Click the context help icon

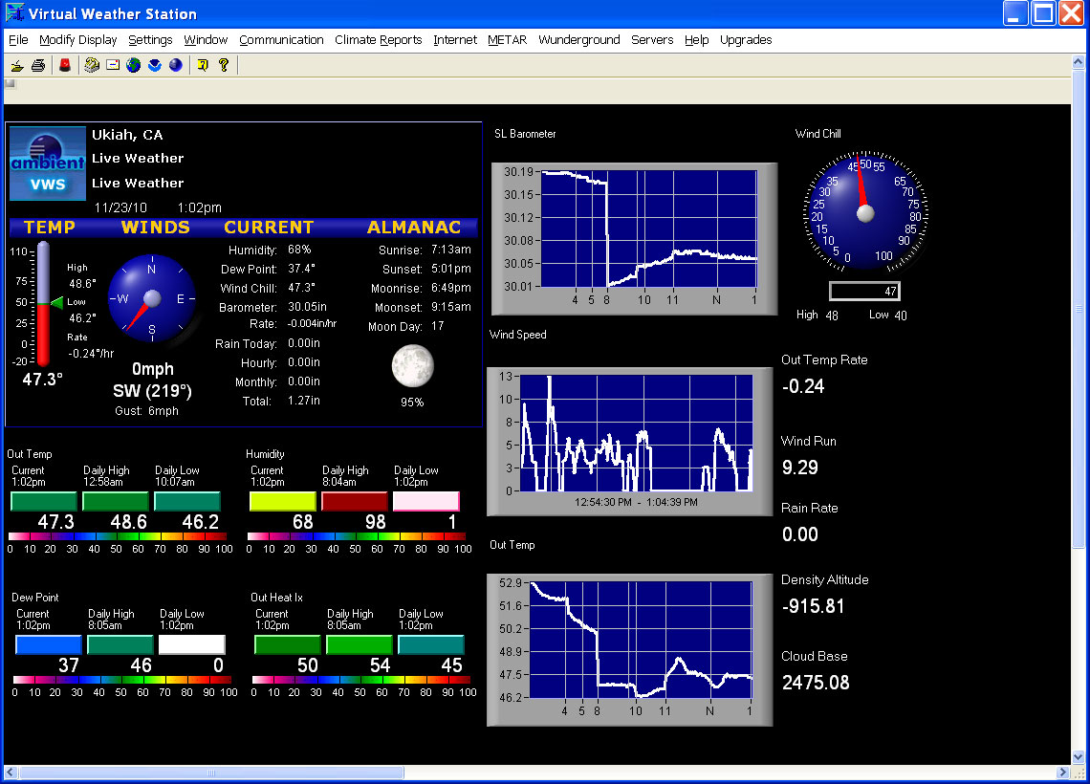[202, 65]
